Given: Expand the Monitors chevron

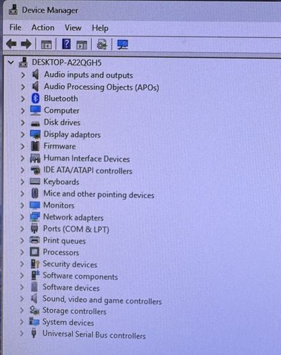Looking at the screenshot, I should (x=22, y=206).
